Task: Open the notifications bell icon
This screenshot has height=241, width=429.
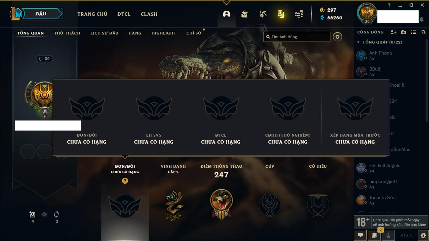Action: click(422, 19)
